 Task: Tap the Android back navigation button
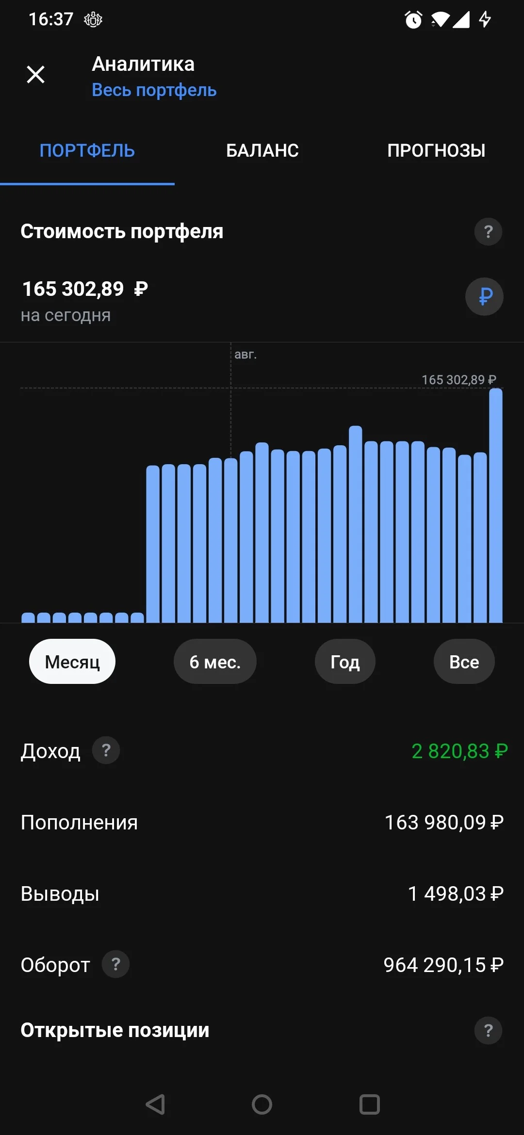(x=155, y=1104)
